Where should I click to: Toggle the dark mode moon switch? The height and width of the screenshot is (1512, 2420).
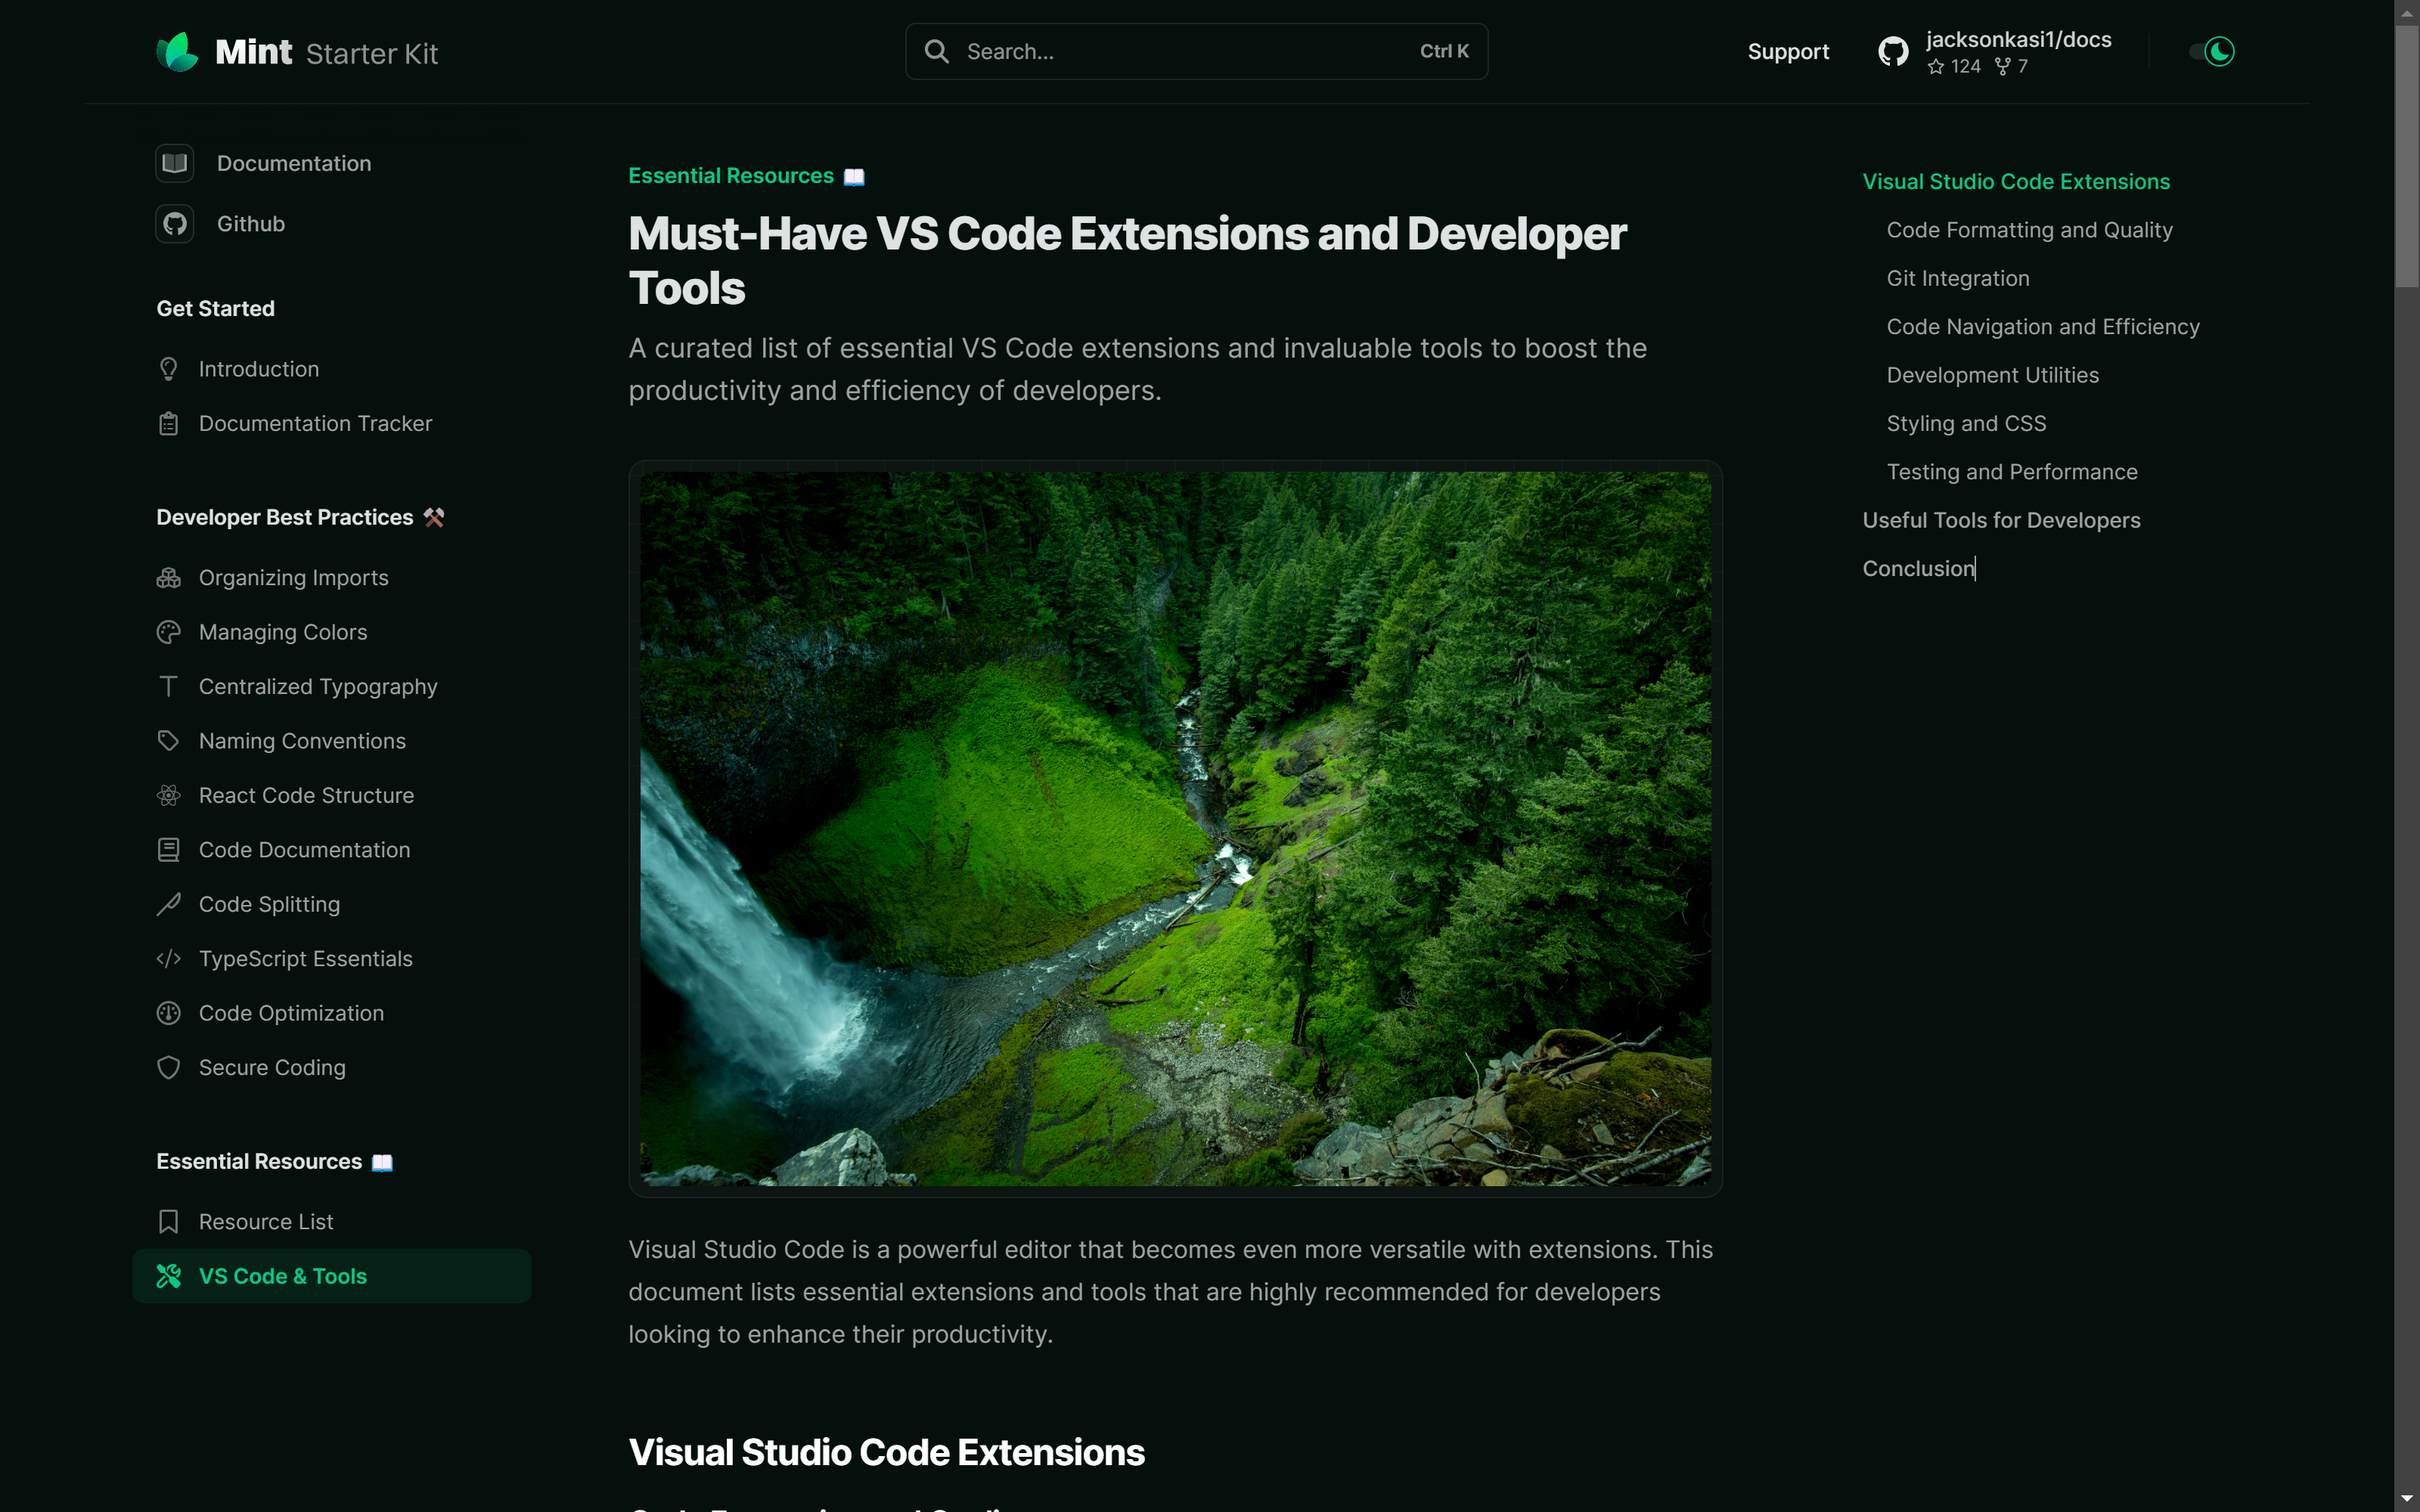2212,52
